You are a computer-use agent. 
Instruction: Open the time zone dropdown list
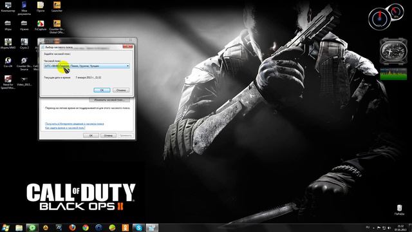pos(87,66)
